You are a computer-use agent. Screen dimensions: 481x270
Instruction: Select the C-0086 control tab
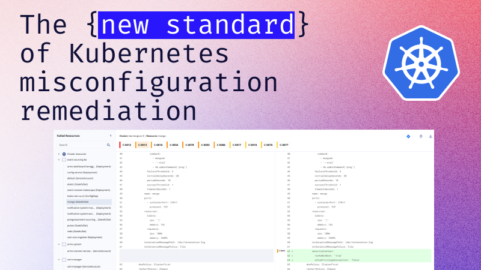pos(221,145)
